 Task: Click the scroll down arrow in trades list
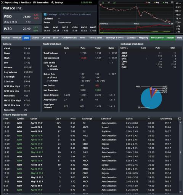(x=180, y=192)
